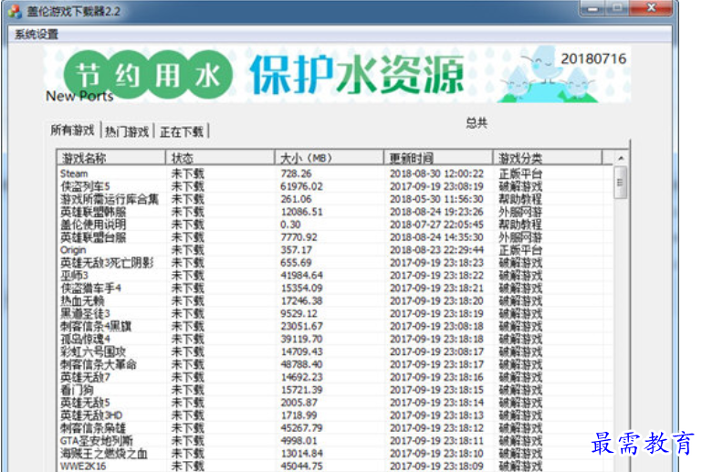Open the 系统设置 menu
The image size is (702, 472).
point(37,35)
